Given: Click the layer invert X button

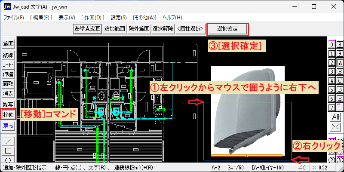Looking at the screenshot, I should 336,126.
